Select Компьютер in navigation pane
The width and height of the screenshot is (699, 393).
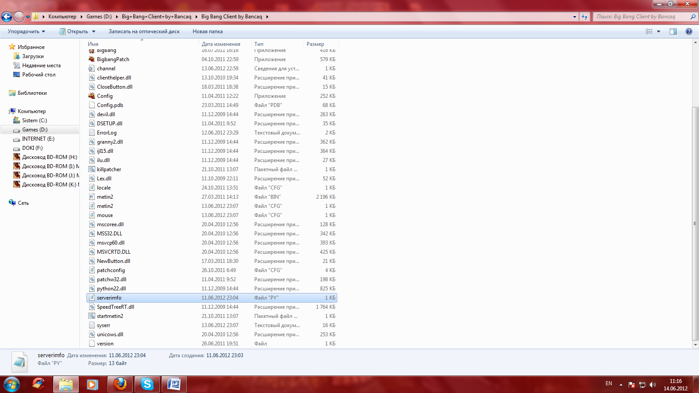(31, 111)
